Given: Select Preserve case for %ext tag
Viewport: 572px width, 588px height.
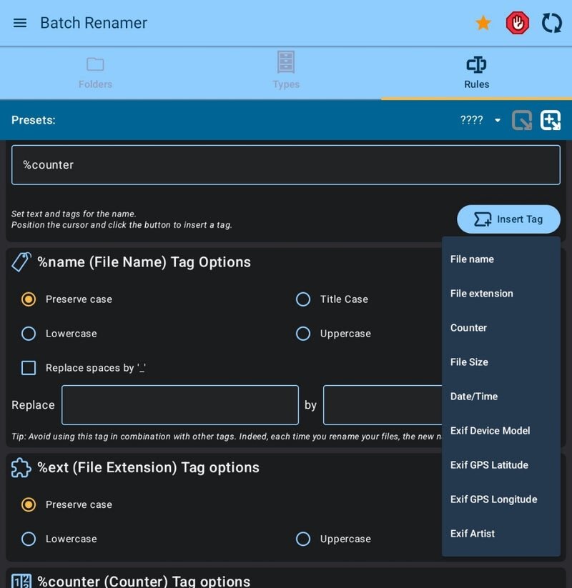Looking at the screenshot, I should click(x=29, y=504).
